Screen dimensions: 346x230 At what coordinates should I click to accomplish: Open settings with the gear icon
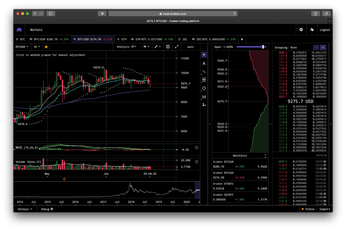click(301, 29)
